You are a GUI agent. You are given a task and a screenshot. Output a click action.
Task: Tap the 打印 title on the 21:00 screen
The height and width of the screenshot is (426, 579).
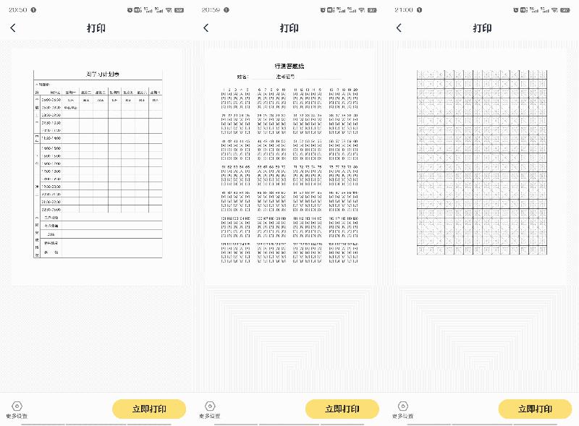[482, 28]
